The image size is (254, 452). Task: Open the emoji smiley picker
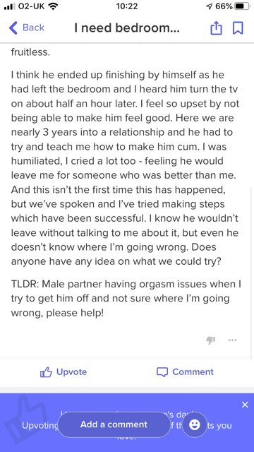tap(195, 424)
